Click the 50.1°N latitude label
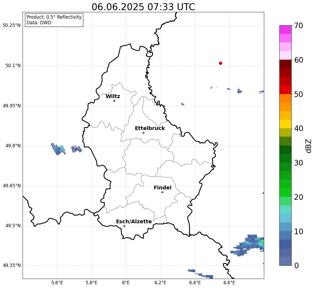315x288 pixels. click(x=13, y=66)
